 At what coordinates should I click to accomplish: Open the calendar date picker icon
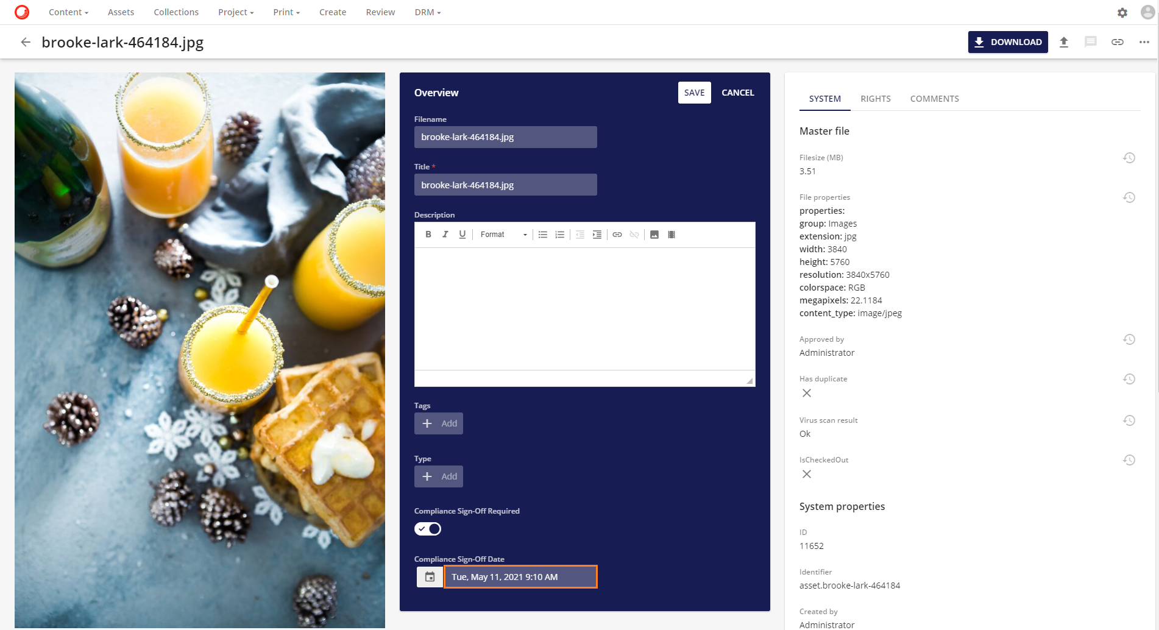(430, 577)
